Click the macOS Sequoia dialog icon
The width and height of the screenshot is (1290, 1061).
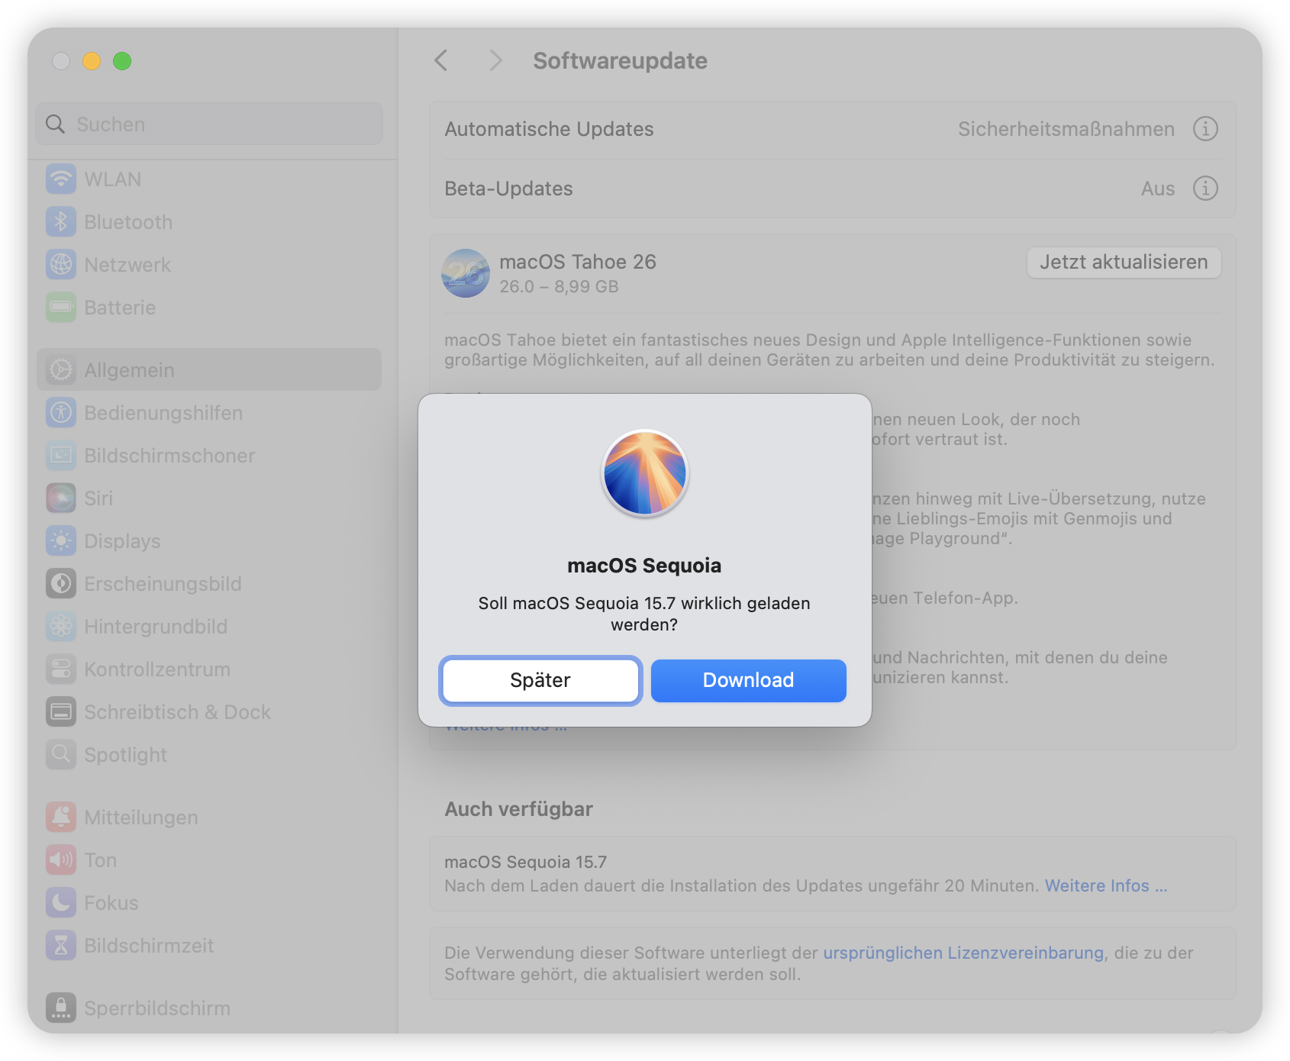click(645, 473)
